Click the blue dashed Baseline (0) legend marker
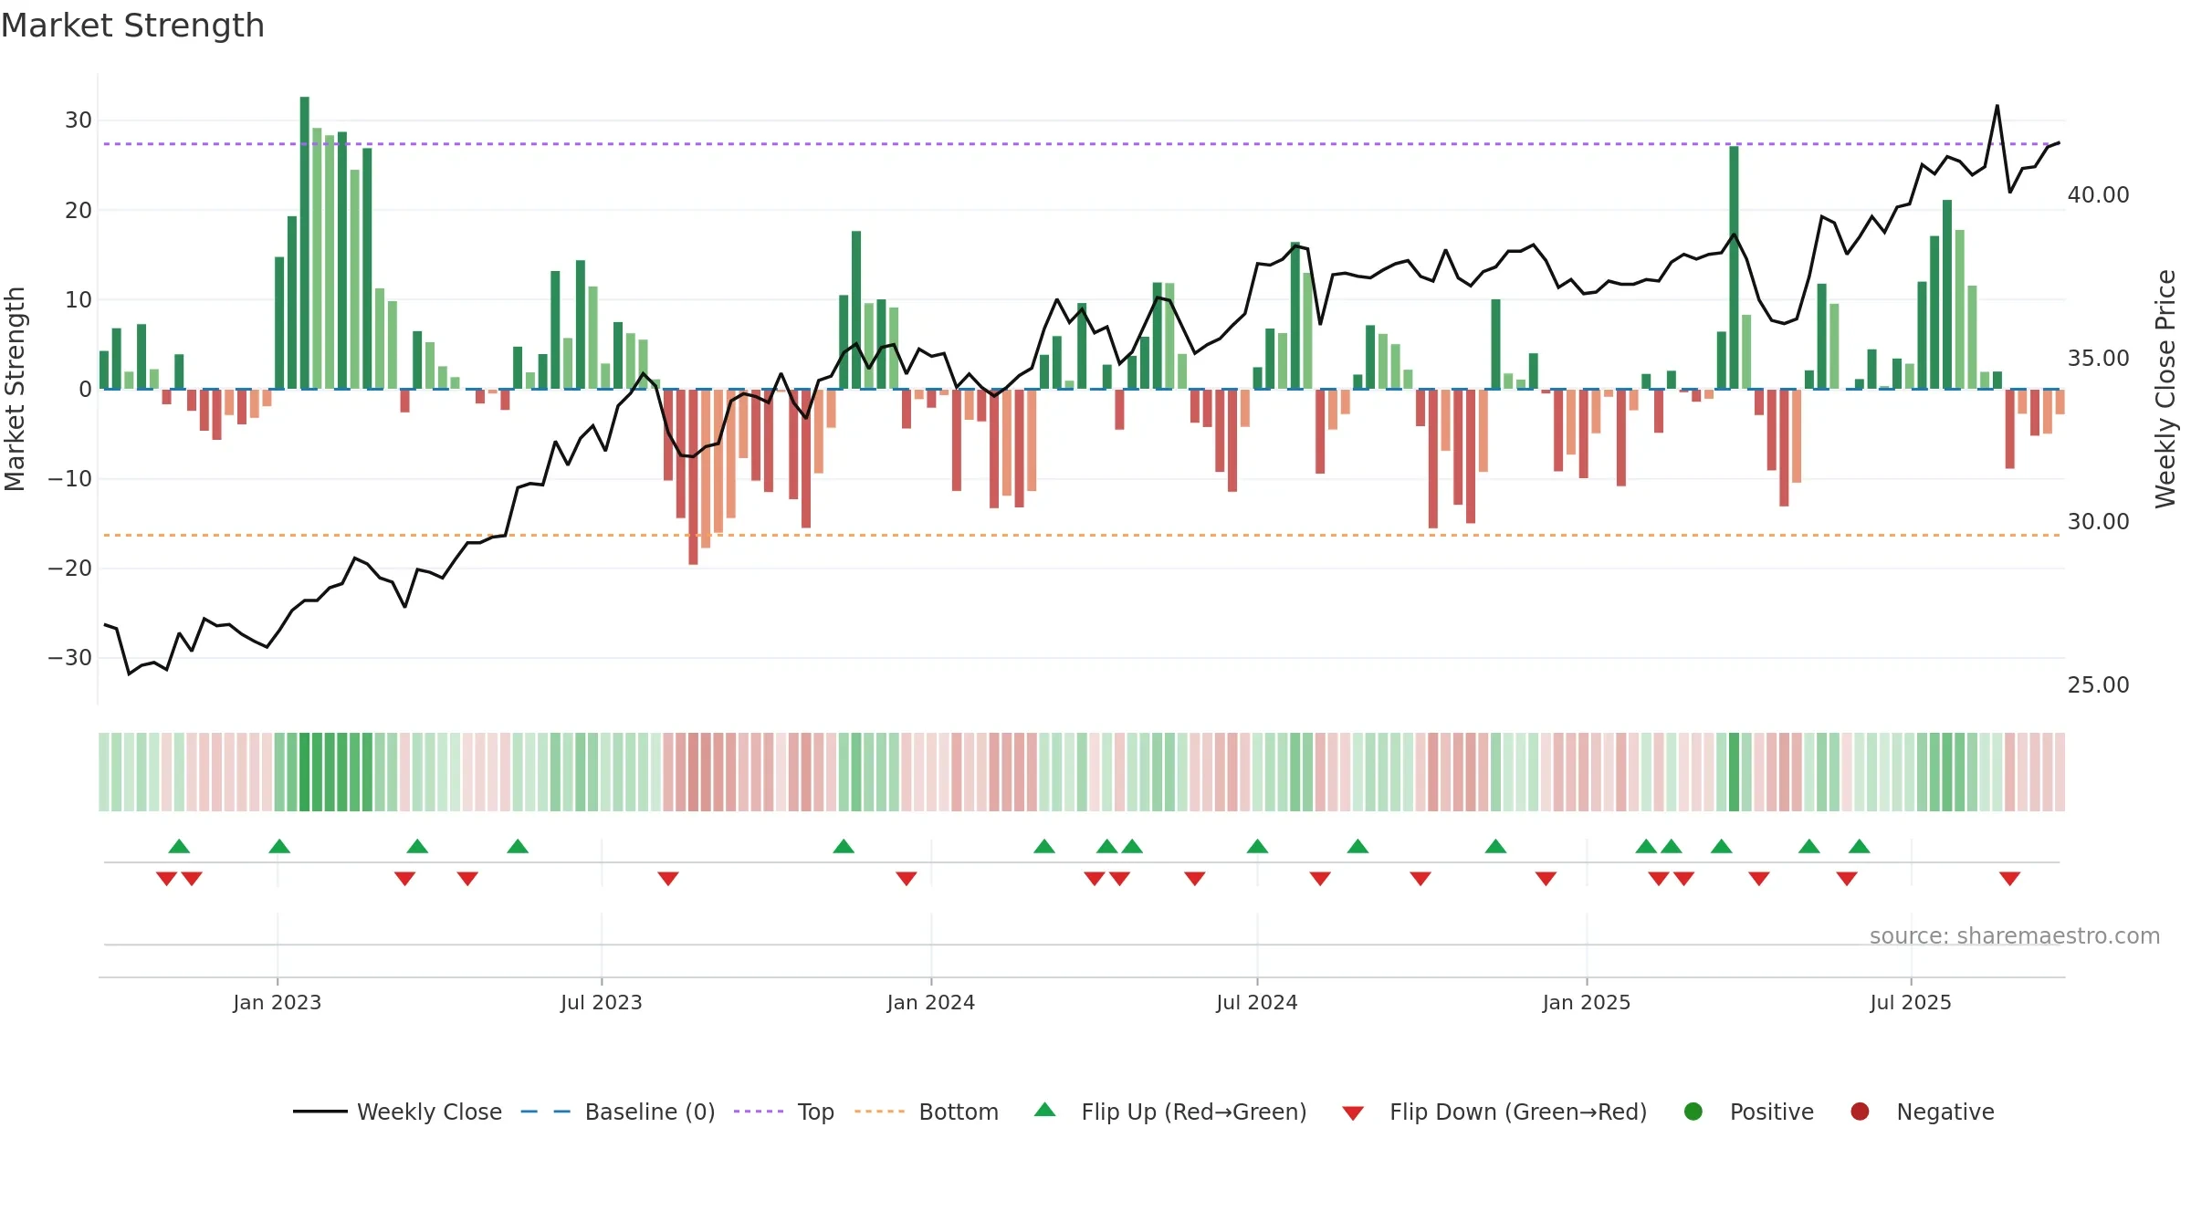The width and height of the screenshot is (2191, 1232). pos(545,1112)
